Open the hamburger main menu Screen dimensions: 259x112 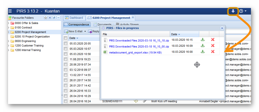(x=10, y=11)
